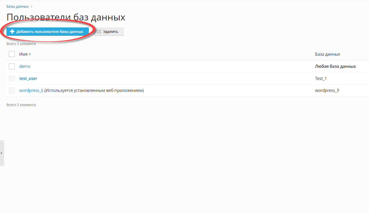This screenshot has width=369, height=213.
Task: Click the Удалить button
Action: coord(109,32)
